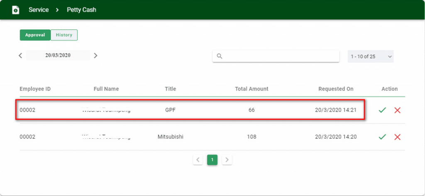Image resolution: width=425 pixels, height=196 pixels.
Task: Click inside the search box
Action: [280, 56]
